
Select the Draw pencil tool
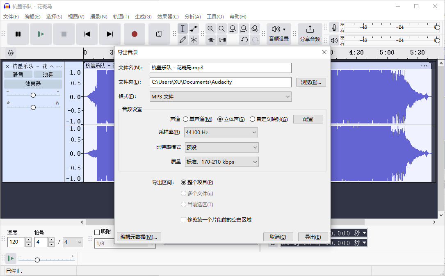pyautogui.click(x=183, y=40)
